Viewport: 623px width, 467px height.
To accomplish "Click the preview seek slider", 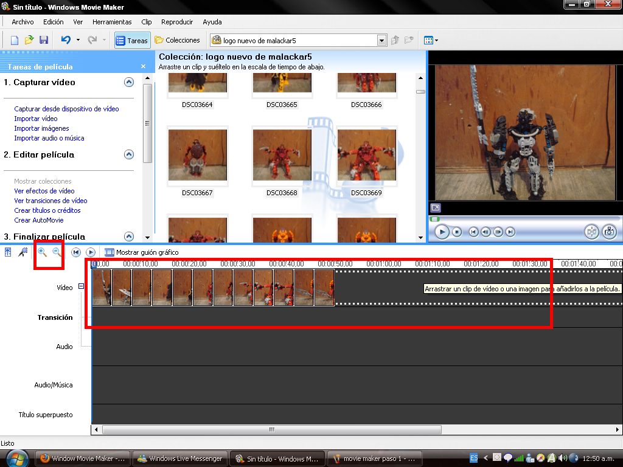I will [435, 218].
